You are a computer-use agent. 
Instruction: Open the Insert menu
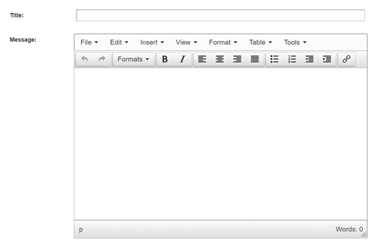pos(152,42)
